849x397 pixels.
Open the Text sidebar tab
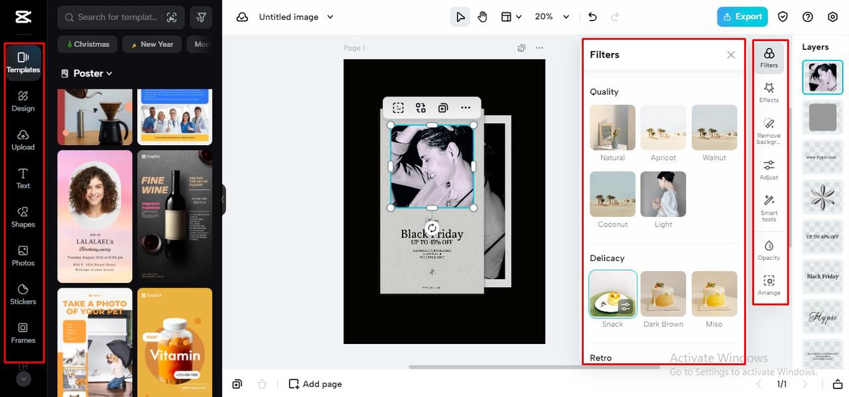coord(23,178)
